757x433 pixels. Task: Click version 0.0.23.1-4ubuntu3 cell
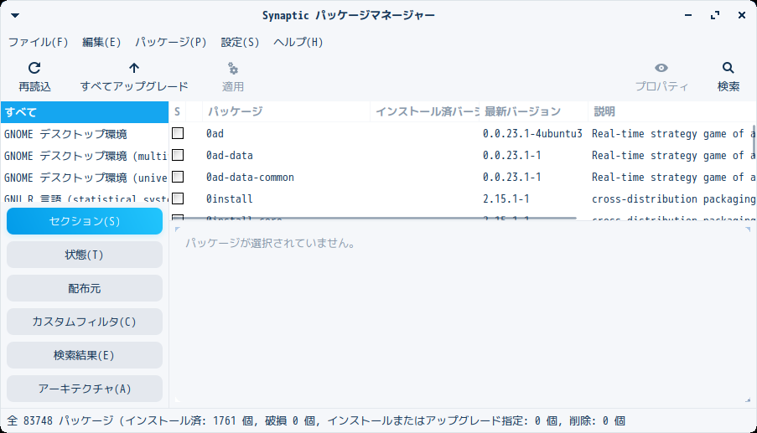coord(532,133)
